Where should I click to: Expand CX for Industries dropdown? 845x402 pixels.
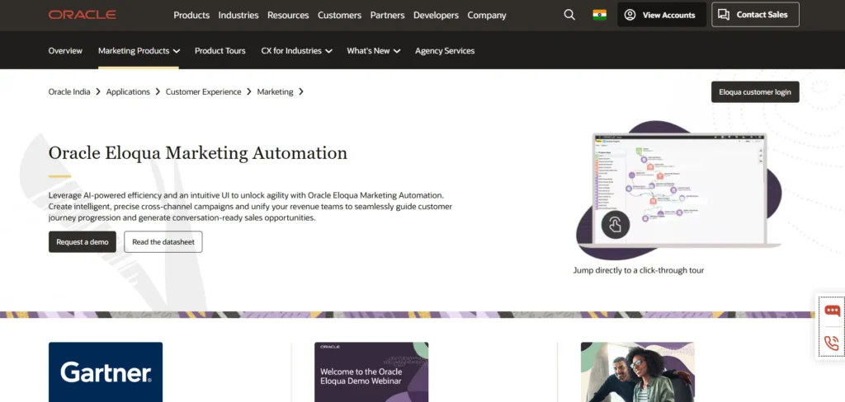point(296,50)
